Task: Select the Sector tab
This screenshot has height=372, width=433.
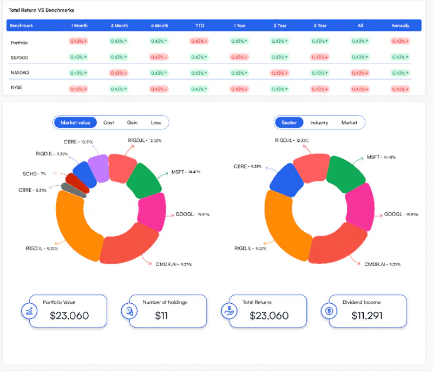Action: click(289, 122)
